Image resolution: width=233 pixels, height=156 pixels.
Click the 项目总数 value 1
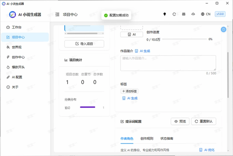click(67, 82)
